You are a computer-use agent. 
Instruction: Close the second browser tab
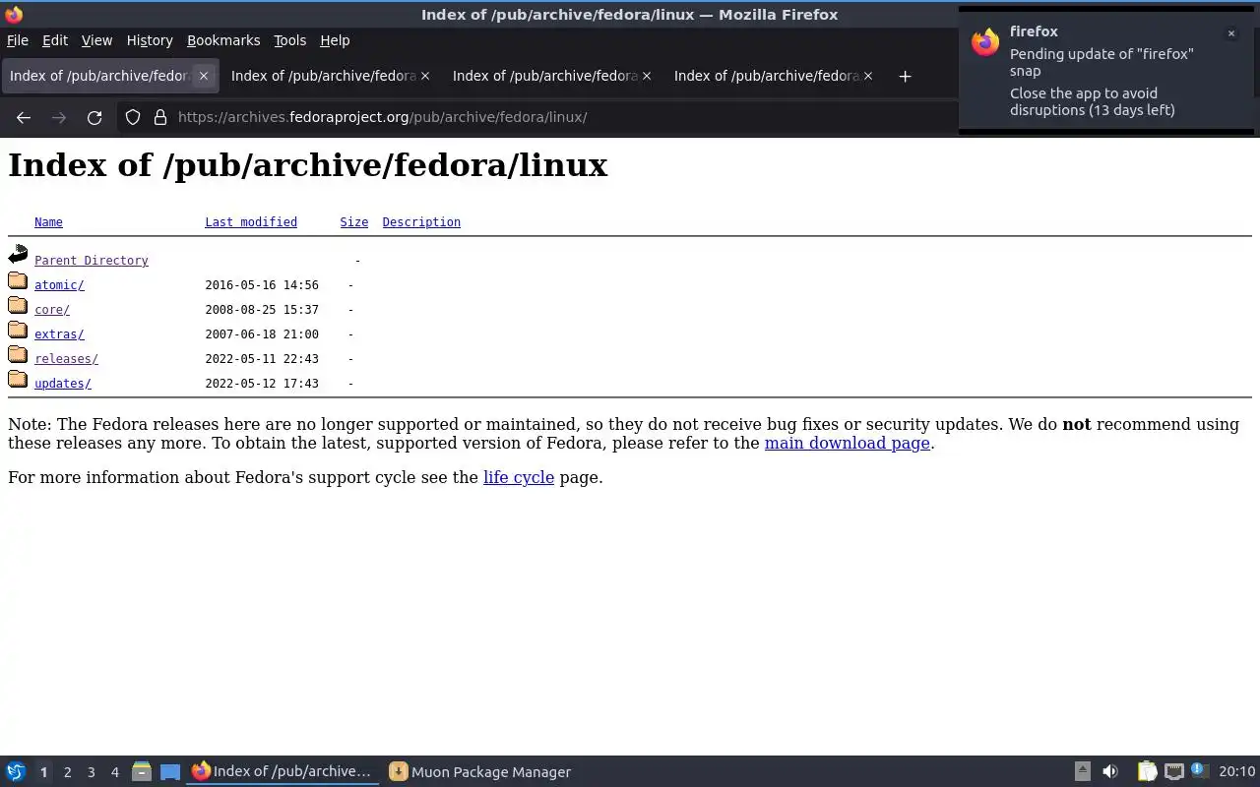(425, 76)
